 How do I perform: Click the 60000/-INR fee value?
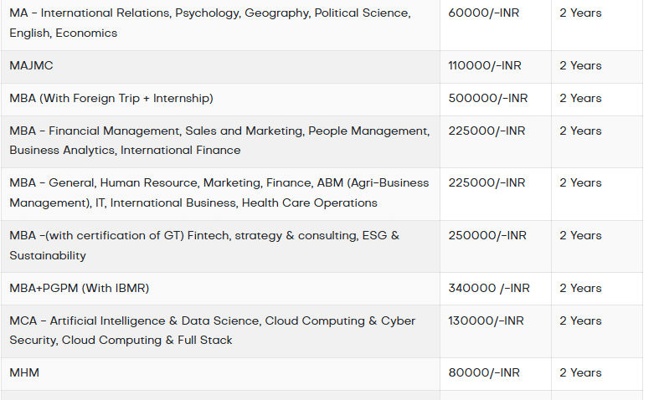(x=484, y=13)
